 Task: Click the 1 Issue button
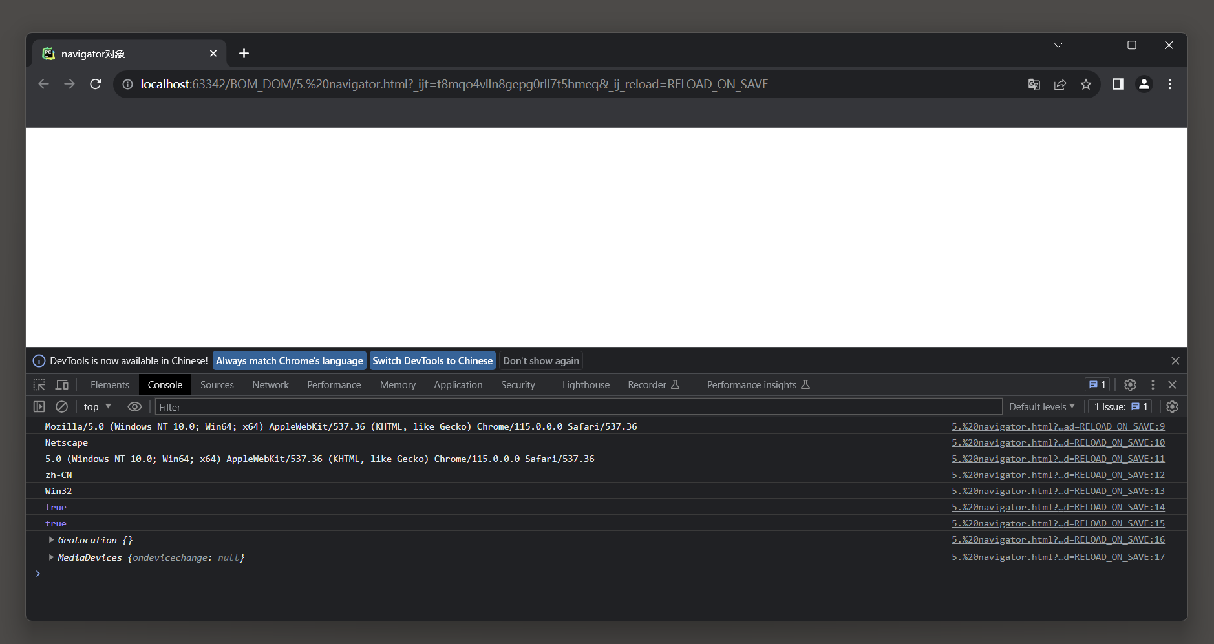[1120, 407]
